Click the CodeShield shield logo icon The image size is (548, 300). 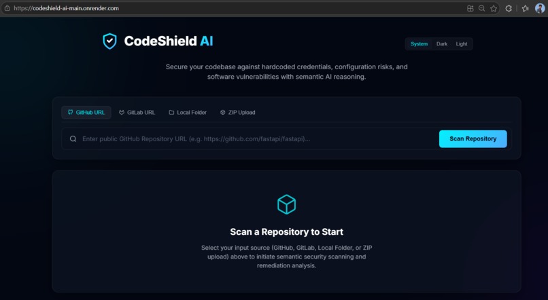[x=109, y=41]
